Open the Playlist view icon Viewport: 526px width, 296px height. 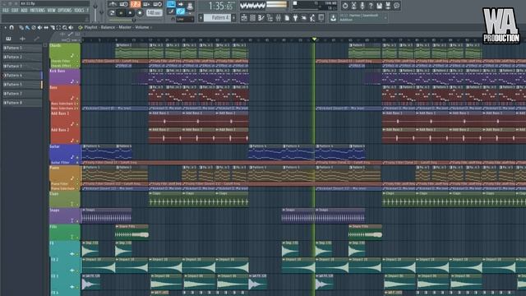point(244,18)
